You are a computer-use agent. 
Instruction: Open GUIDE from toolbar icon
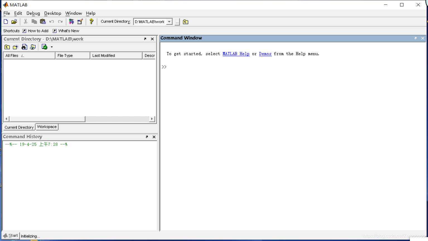[x=80, y=21]
